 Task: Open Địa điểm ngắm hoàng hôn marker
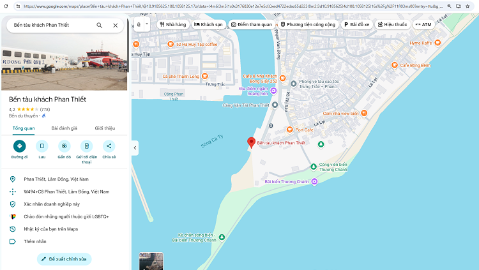273,91
